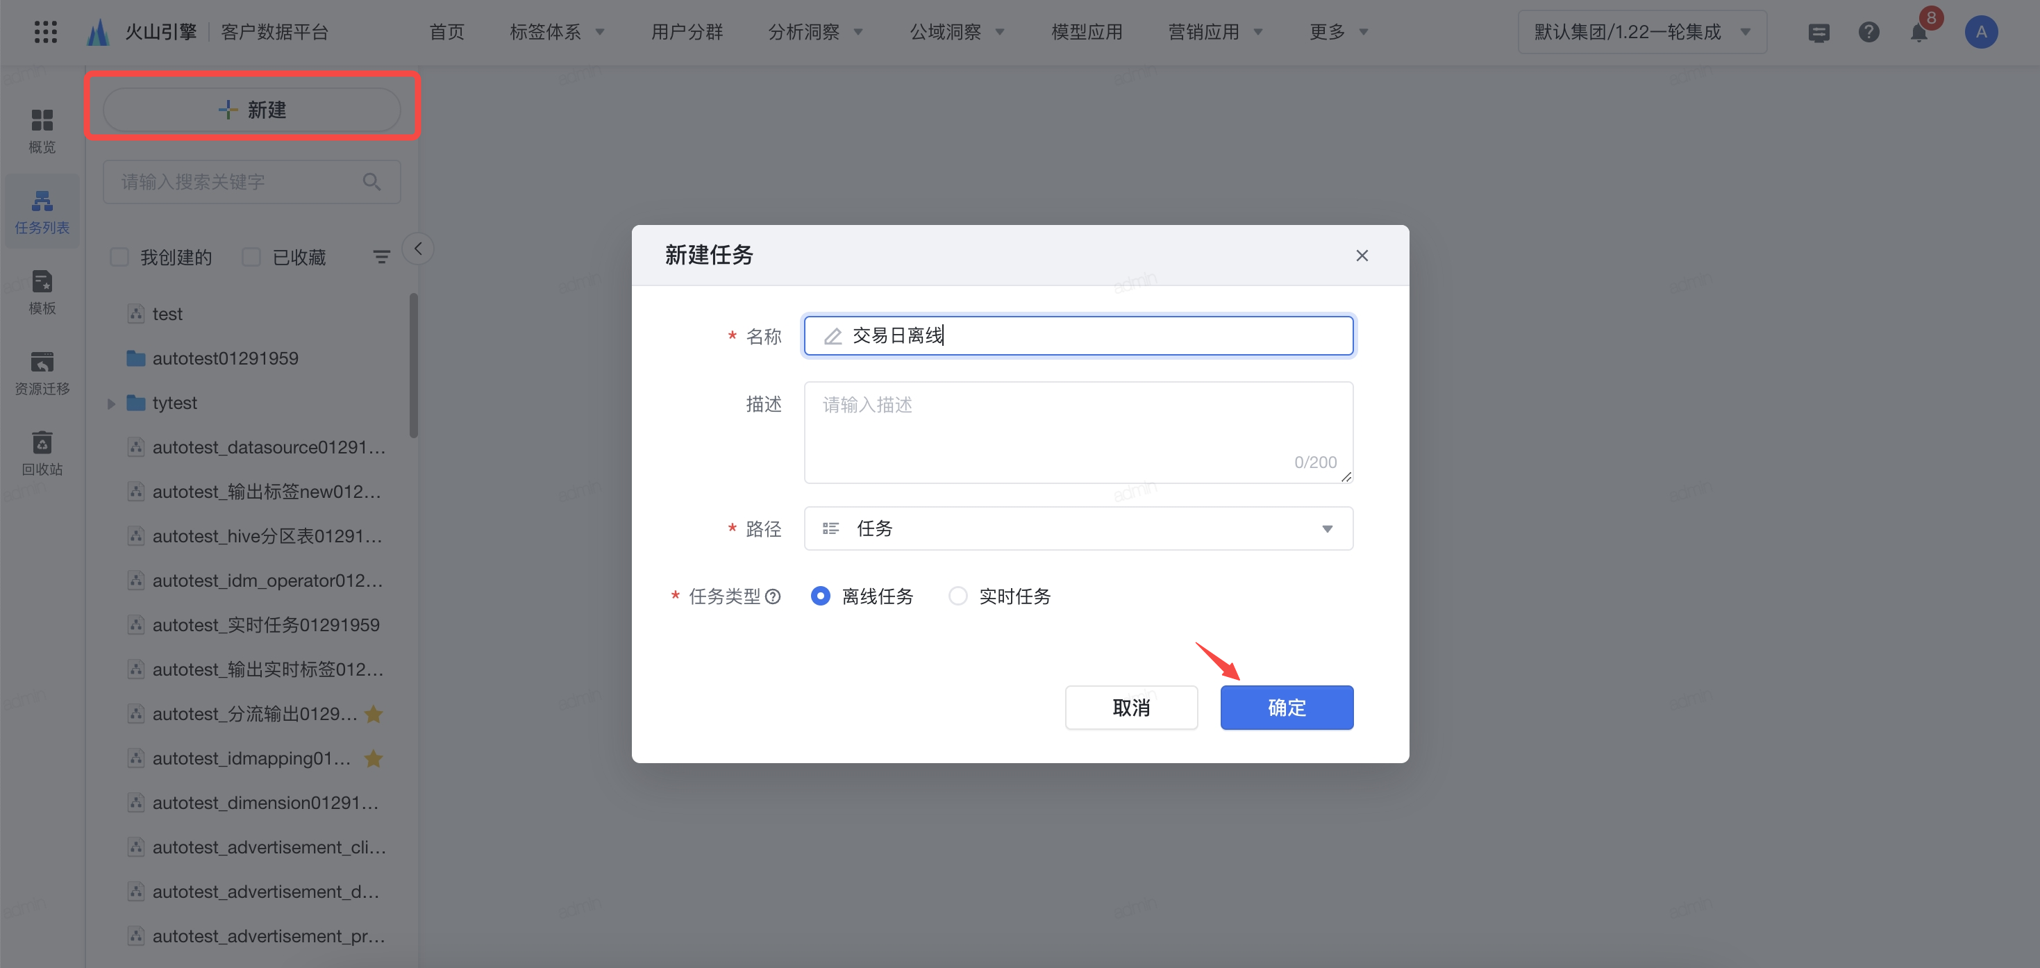Click 取消 in the dialog
The image size is (2040, 968).
(x=1130, y=707)
